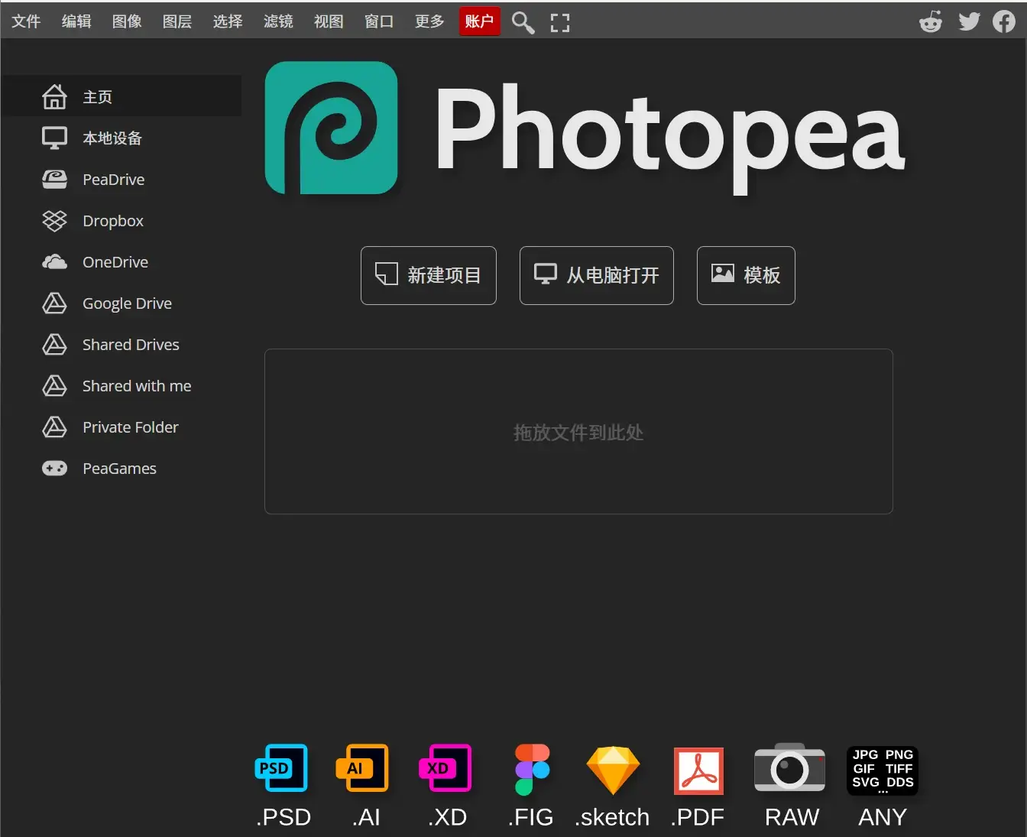
Task: Open the 更多 menu
Action: tap(429, 21)
